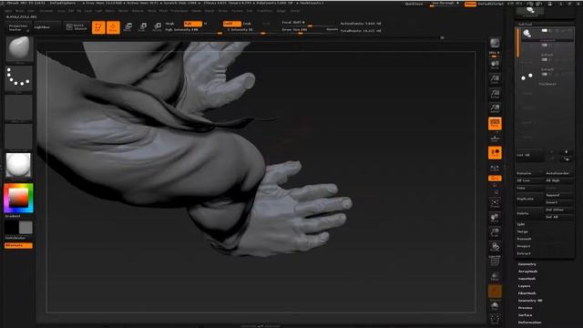Click DefaultZScript in top bar
Image resolution: width=583 pixels, height=328 pixels.
[x=491, y=4]
